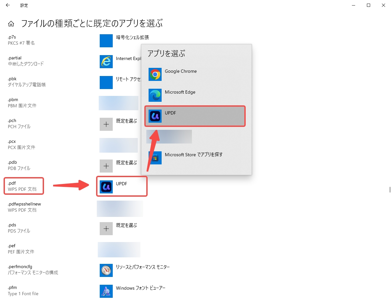Click the 暗号化シェル拡張 default app for .p7s
The height and width of the screenshot is (304, 391).
(132, 37)
